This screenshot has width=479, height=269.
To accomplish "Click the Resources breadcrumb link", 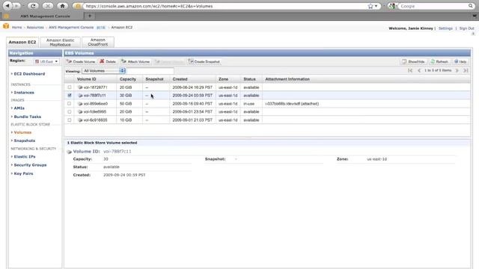I will click(x=35, y=28).
